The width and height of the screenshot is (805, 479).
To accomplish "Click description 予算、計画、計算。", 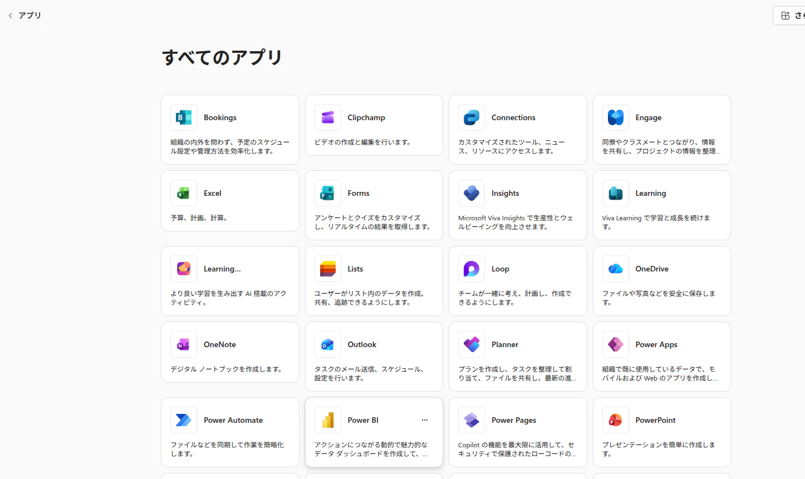I will tap(200, 218).
